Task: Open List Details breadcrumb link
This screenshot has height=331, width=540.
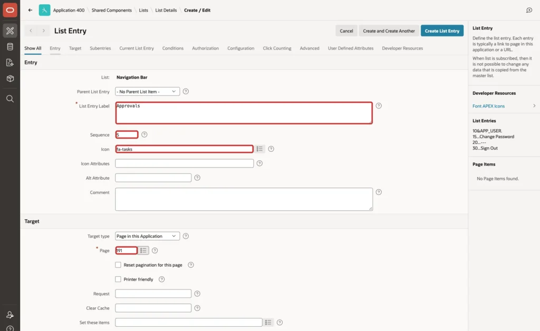Action: 166,10
